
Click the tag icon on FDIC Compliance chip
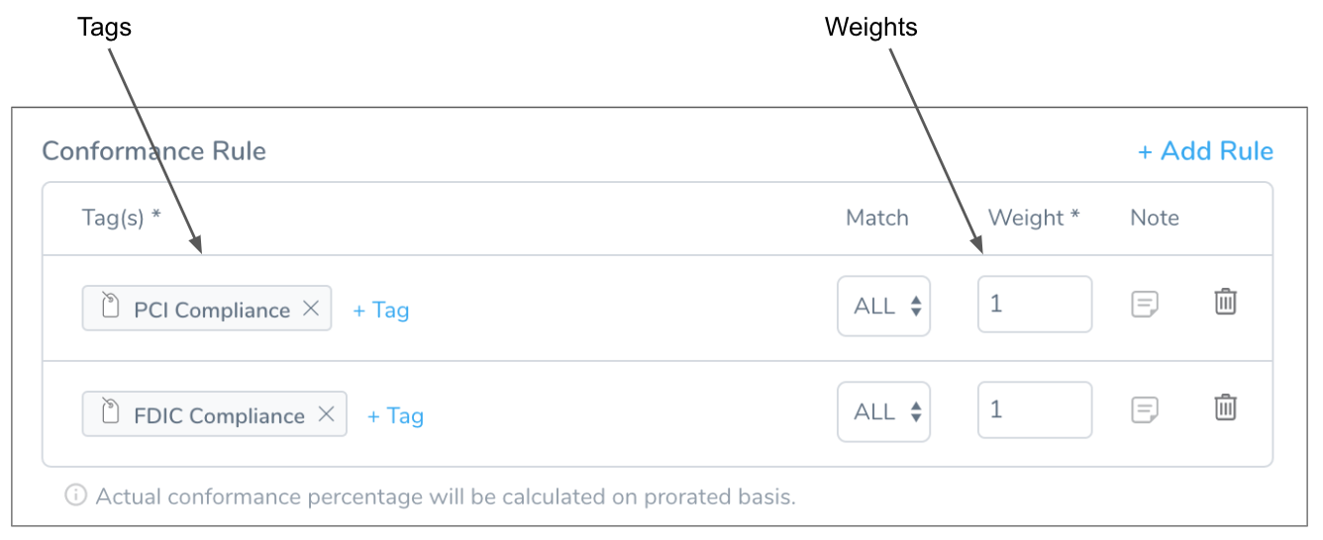pyautogui.click(x=110, y=411)
